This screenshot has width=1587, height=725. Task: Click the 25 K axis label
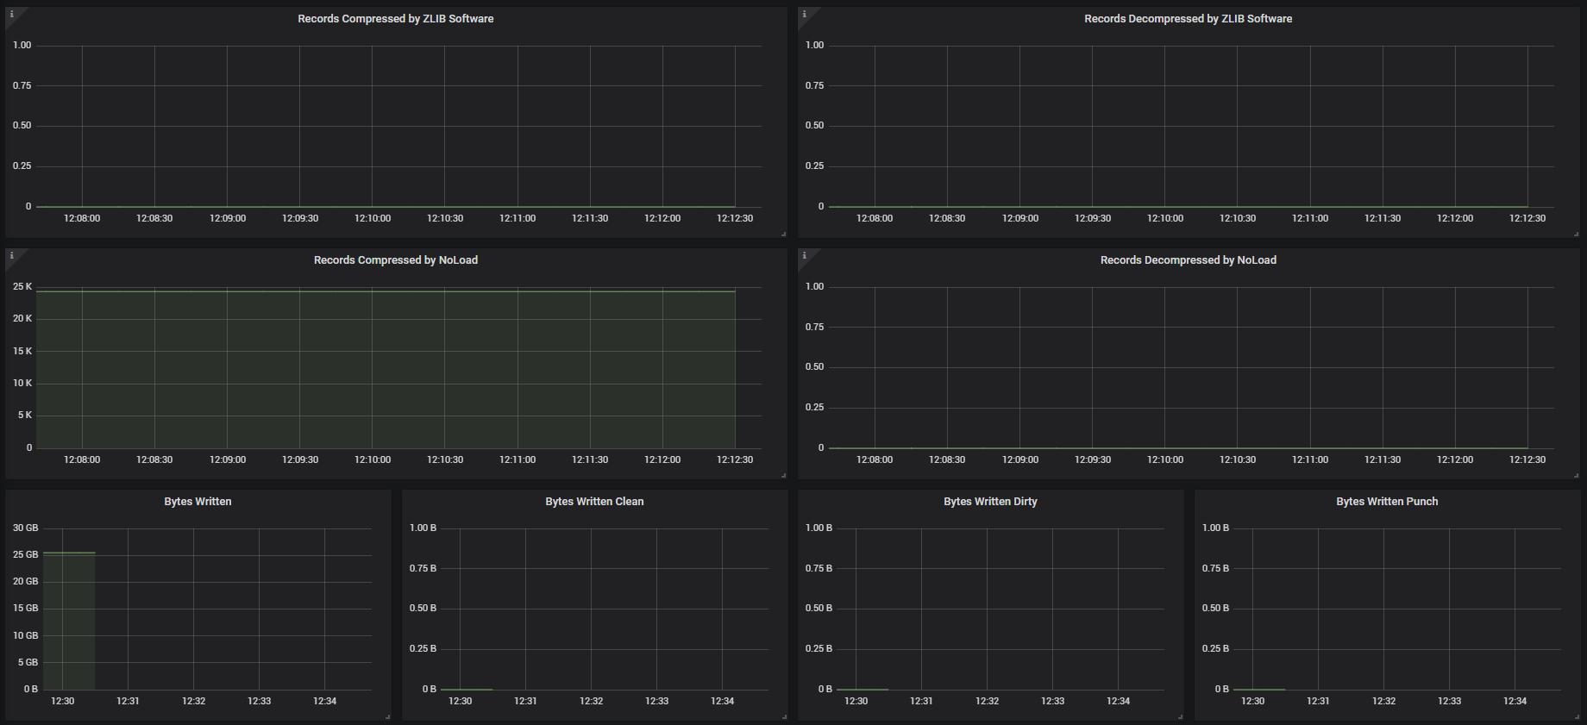tap(22, 286)
